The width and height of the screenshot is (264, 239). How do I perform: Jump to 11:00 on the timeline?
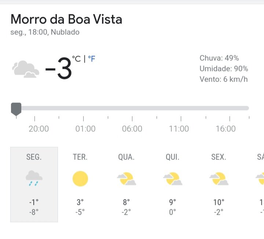(x=179, y=129)
